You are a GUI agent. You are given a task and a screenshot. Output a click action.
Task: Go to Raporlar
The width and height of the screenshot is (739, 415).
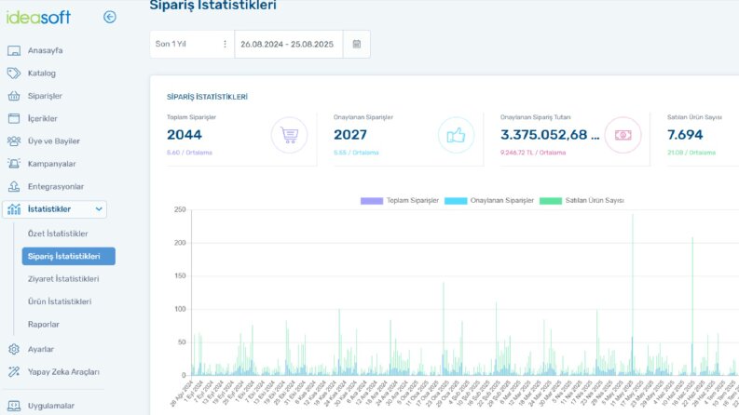coord(44,324)
